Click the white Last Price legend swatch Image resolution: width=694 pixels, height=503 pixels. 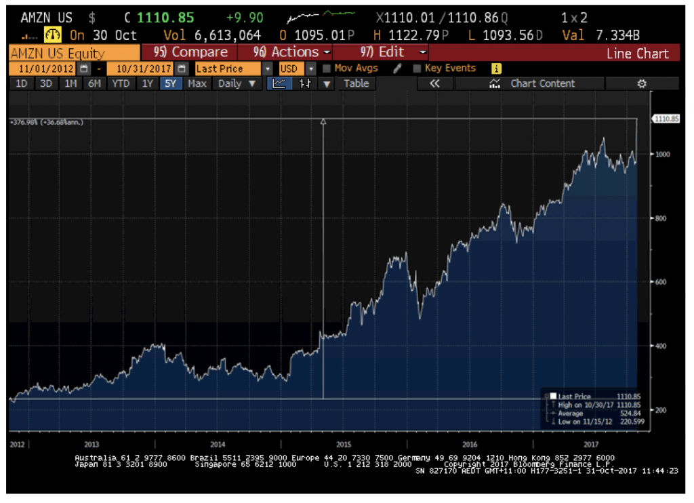pyautogui.click(x=553, y=396)
